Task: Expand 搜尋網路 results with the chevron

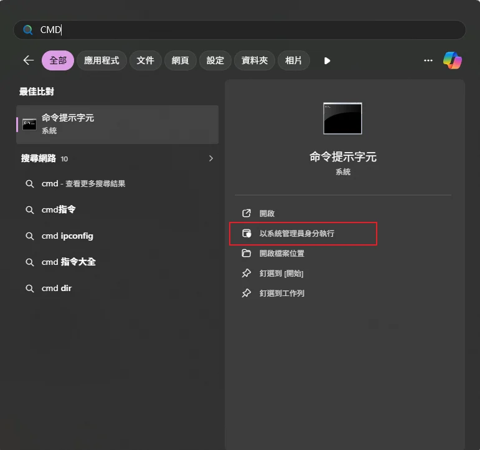Action: [211, 158]
